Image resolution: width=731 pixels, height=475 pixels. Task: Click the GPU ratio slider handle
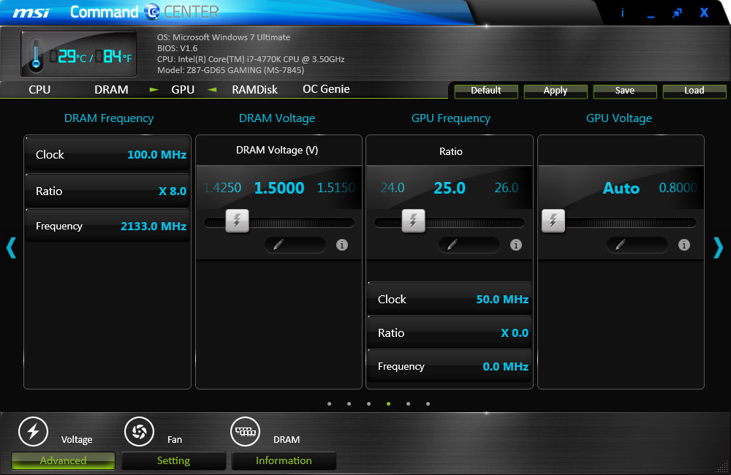(x=414, y=221)
